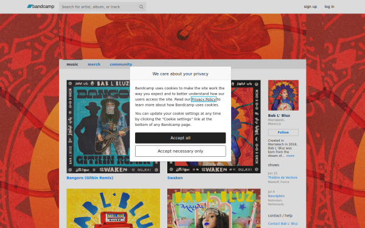Click the Bandcamp logo
Screen dimensions: 365x228
41,7
